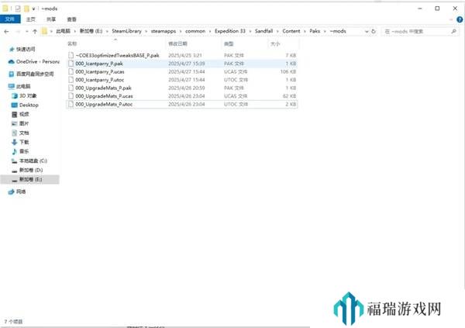
Task: Select file 000_UpgradeMats_P.utoc
Action: pos(104,104)
